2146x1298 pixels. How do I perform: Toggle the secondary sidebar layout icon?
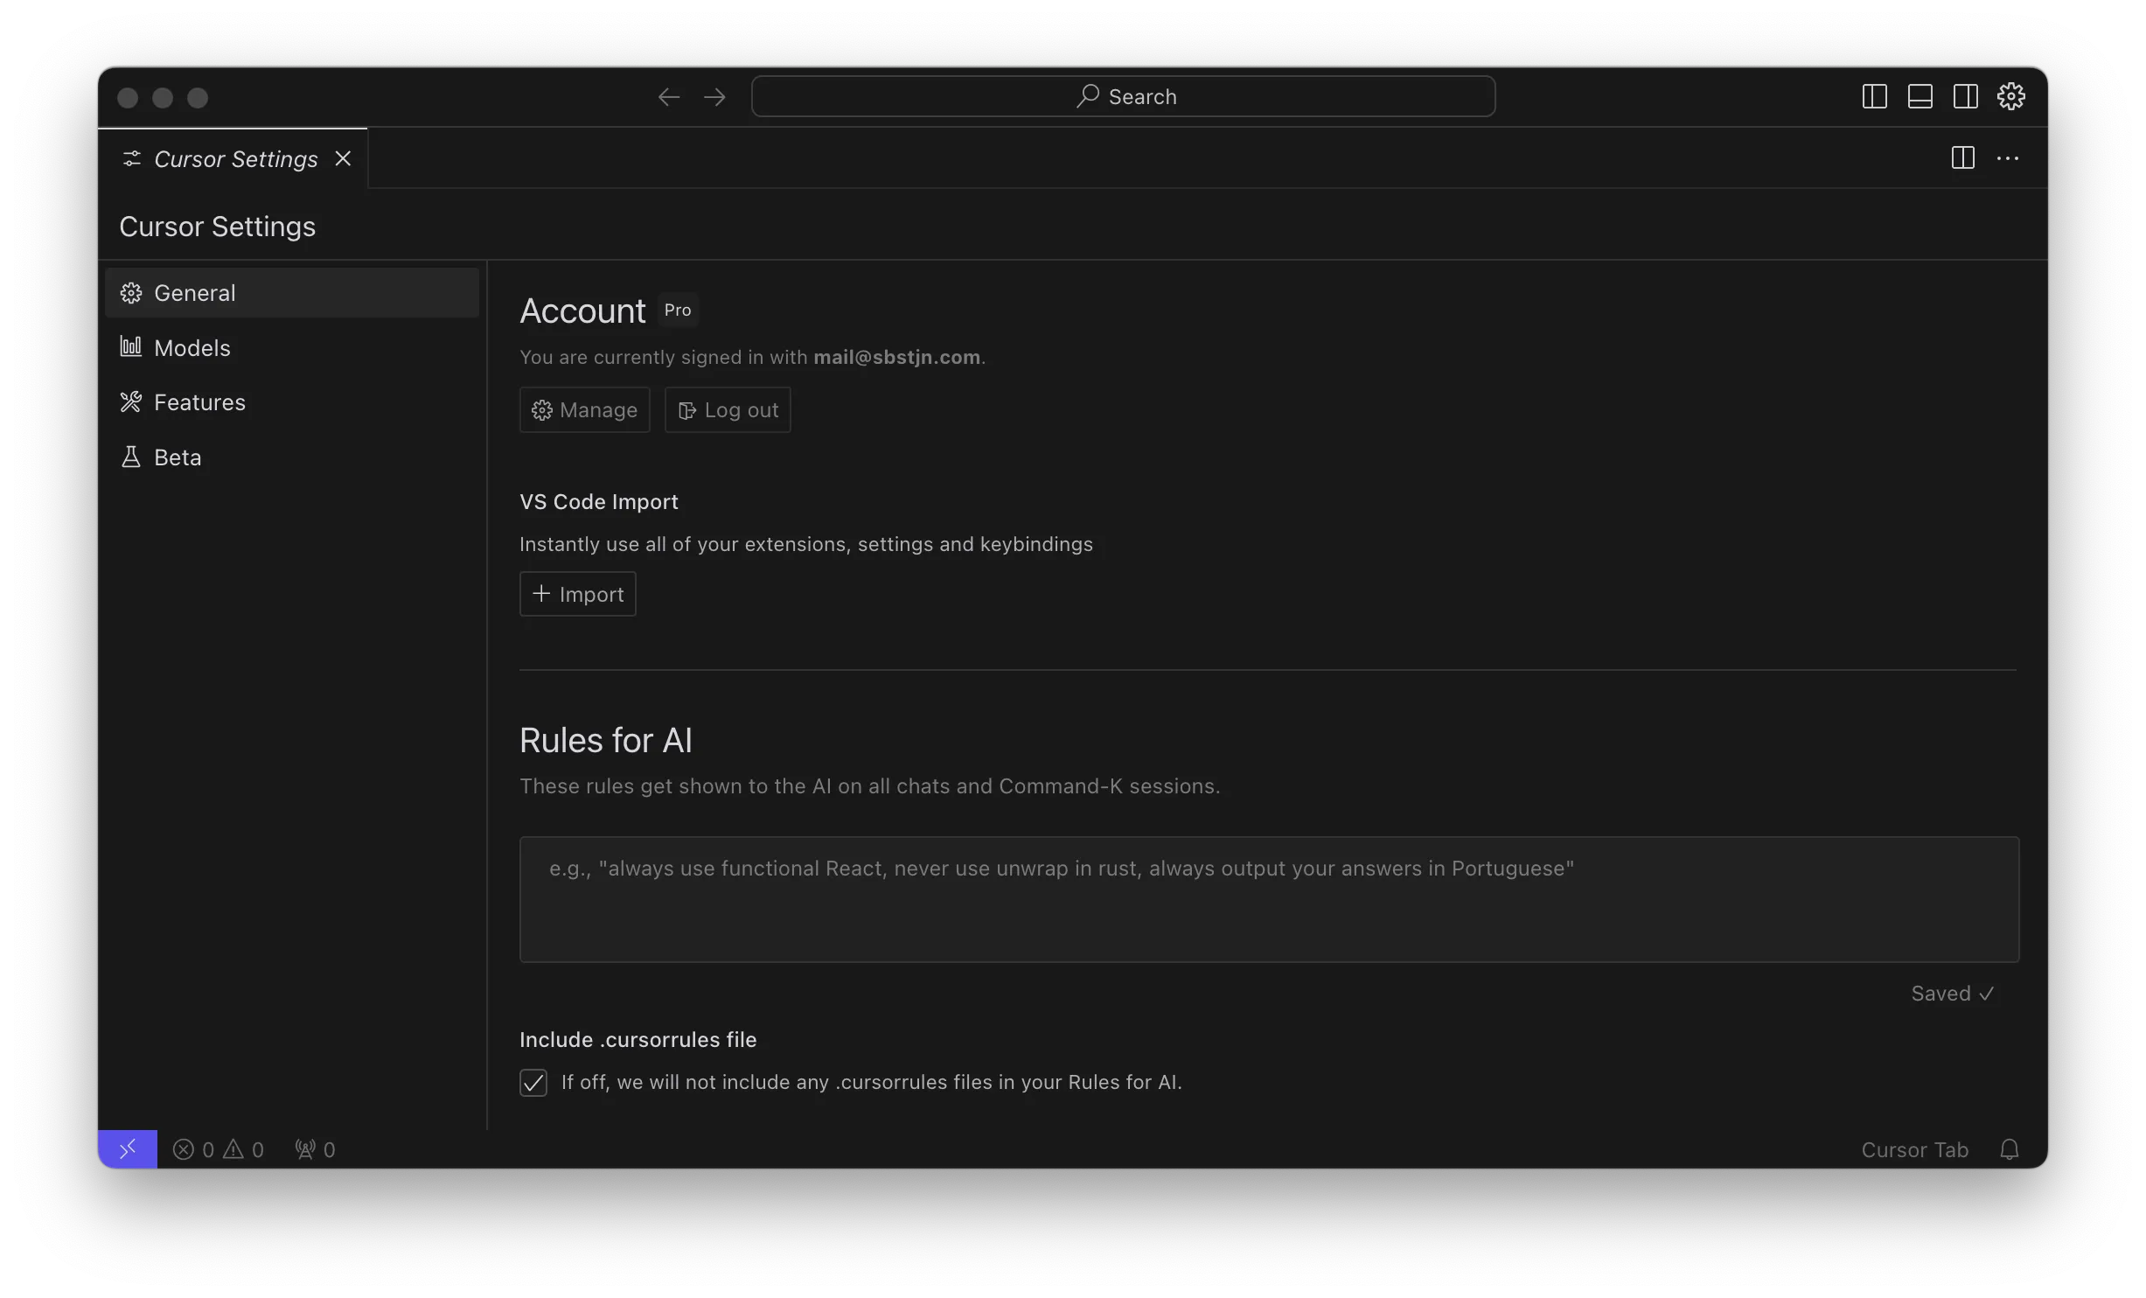(1965, 96)
